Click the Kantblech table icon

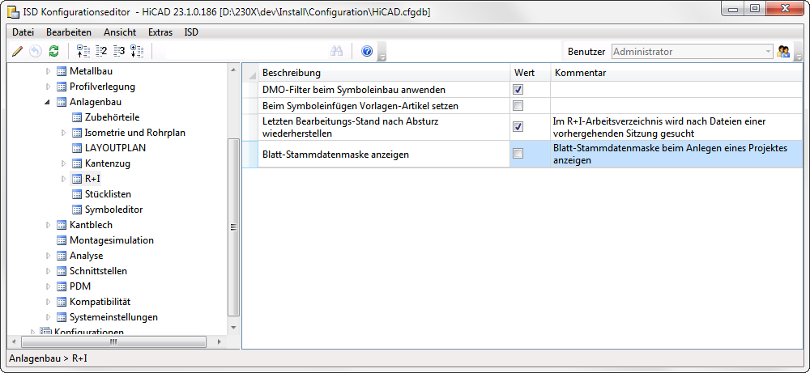pyautogui.click(x=62, y=225)
